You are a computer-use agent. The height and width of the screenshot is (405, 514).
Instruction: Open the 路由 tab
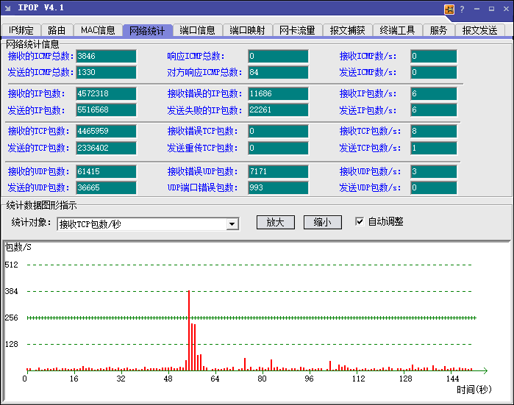57,30
